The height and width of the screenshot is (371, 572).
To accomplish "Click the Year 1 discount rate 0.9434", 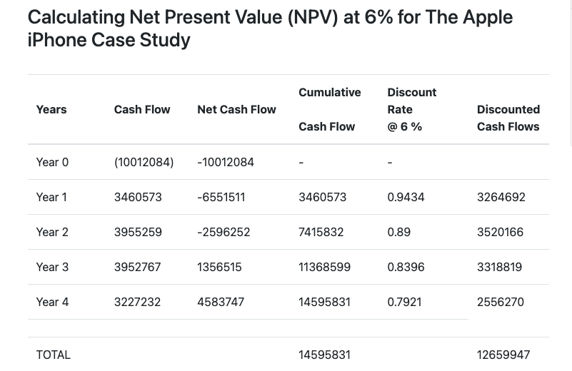I will point(406,197).
